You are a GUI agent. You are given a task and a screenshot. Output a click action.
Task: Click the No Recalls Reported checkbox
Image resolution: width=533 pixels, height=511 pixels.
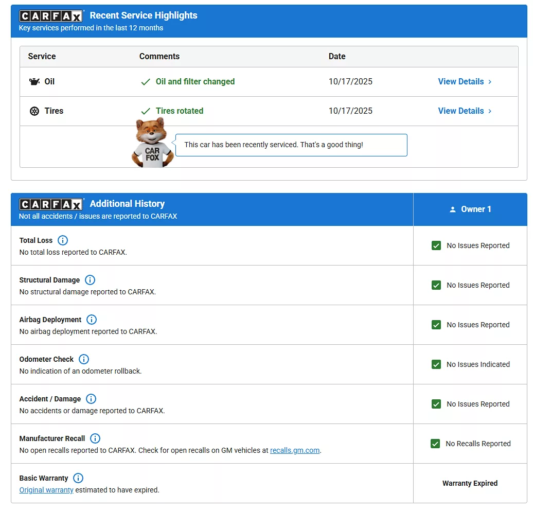click(x=435, y=444)
